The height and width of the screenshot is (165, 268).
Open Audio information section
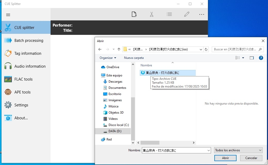pyautogui.click(x=26, y=66)
